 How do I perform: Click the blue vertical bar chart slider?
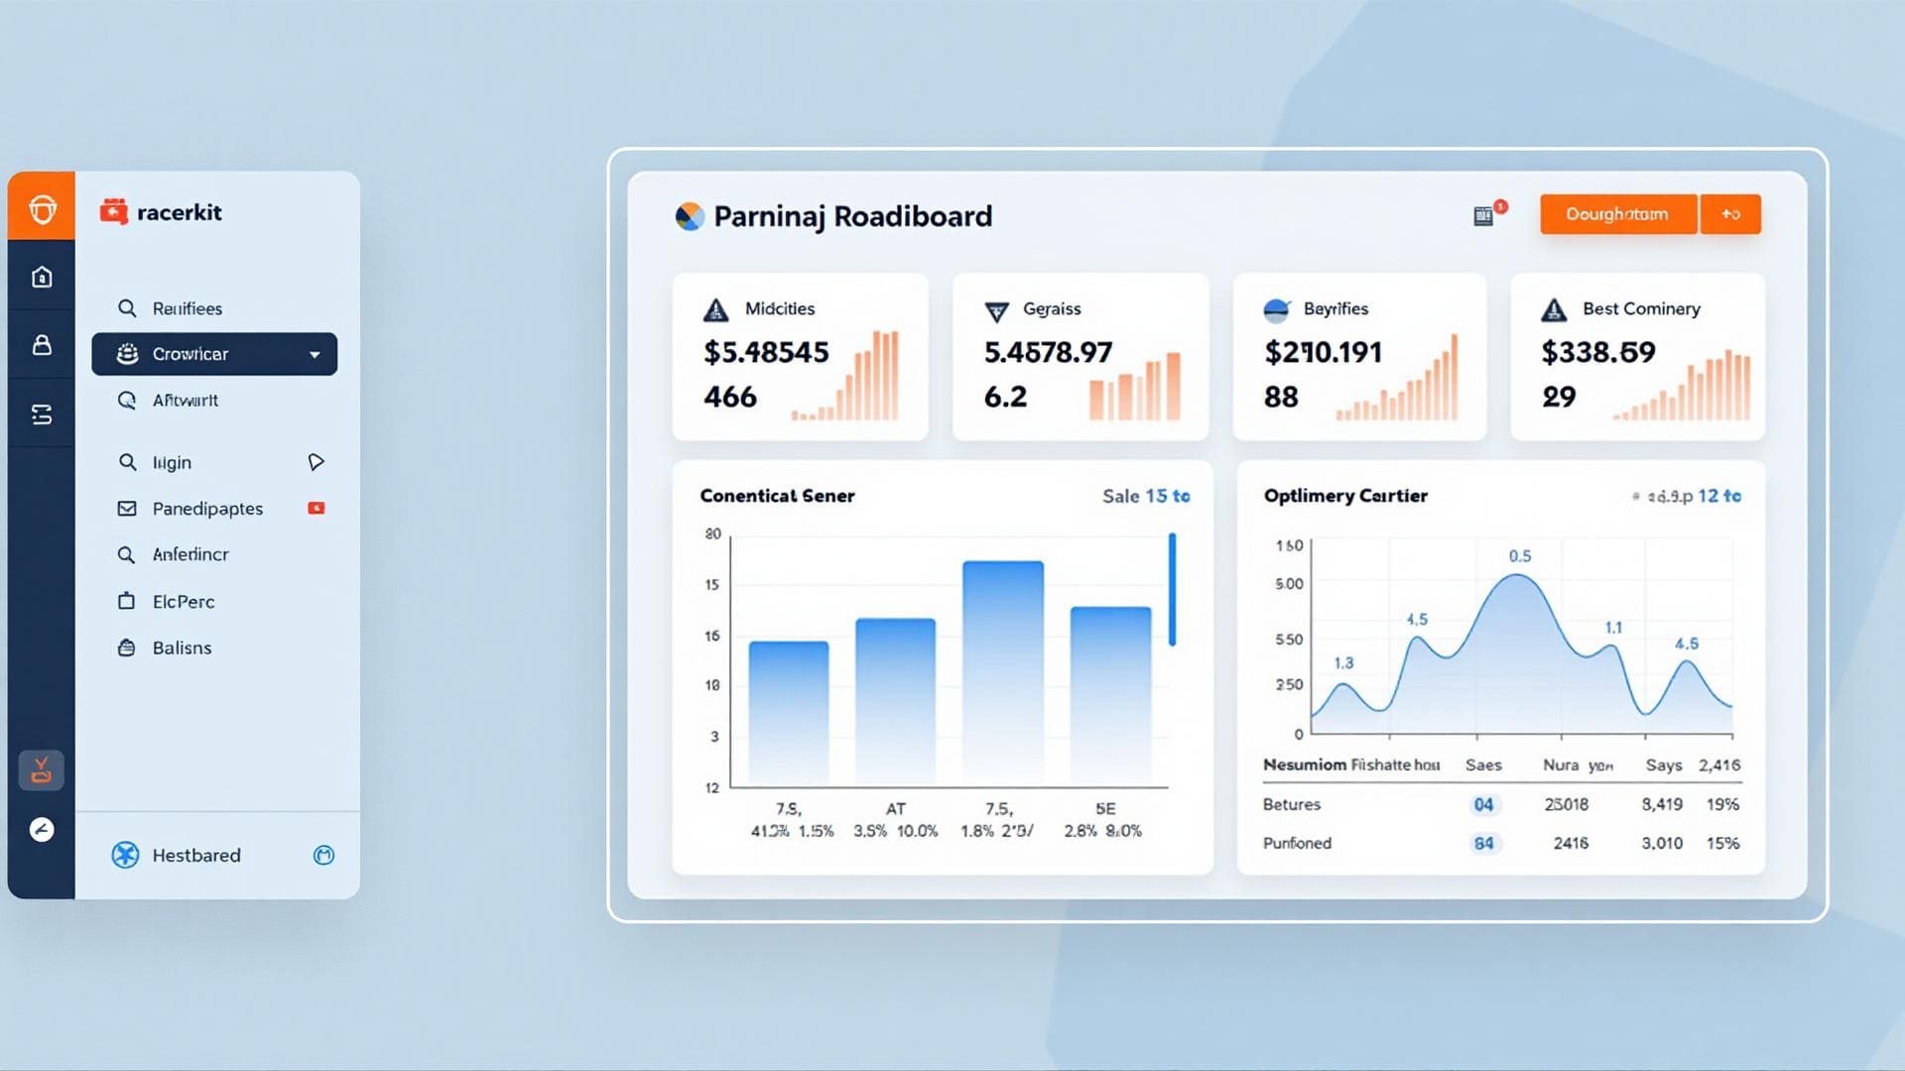tap(1172, 590)
